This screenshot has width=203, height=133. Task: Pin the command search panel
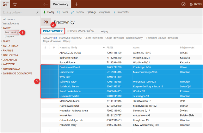pyautogui.click(x=37, y=12)
